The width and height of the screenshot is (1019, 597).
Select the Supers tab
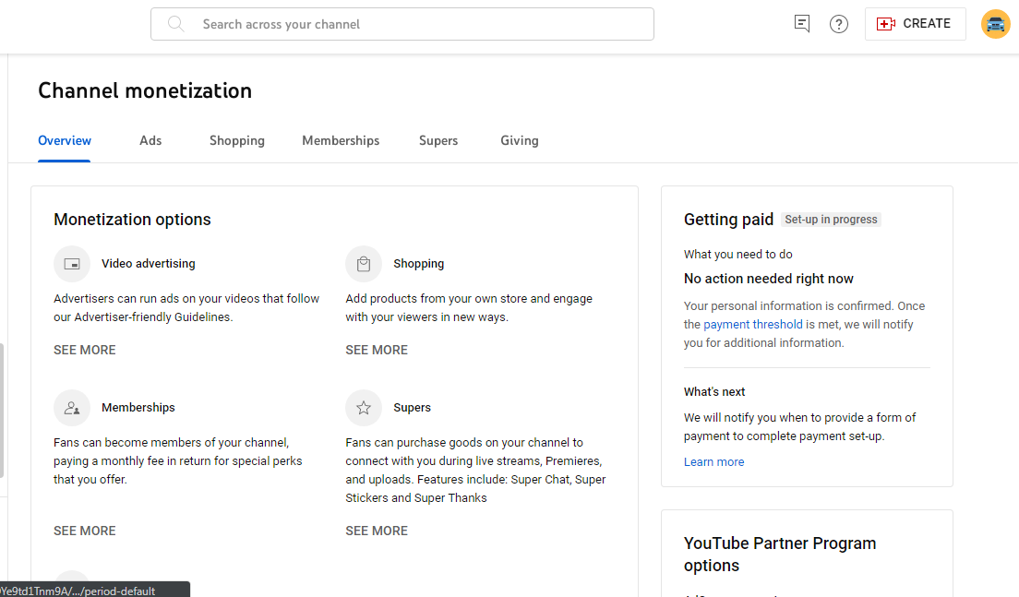coord(438,141)
